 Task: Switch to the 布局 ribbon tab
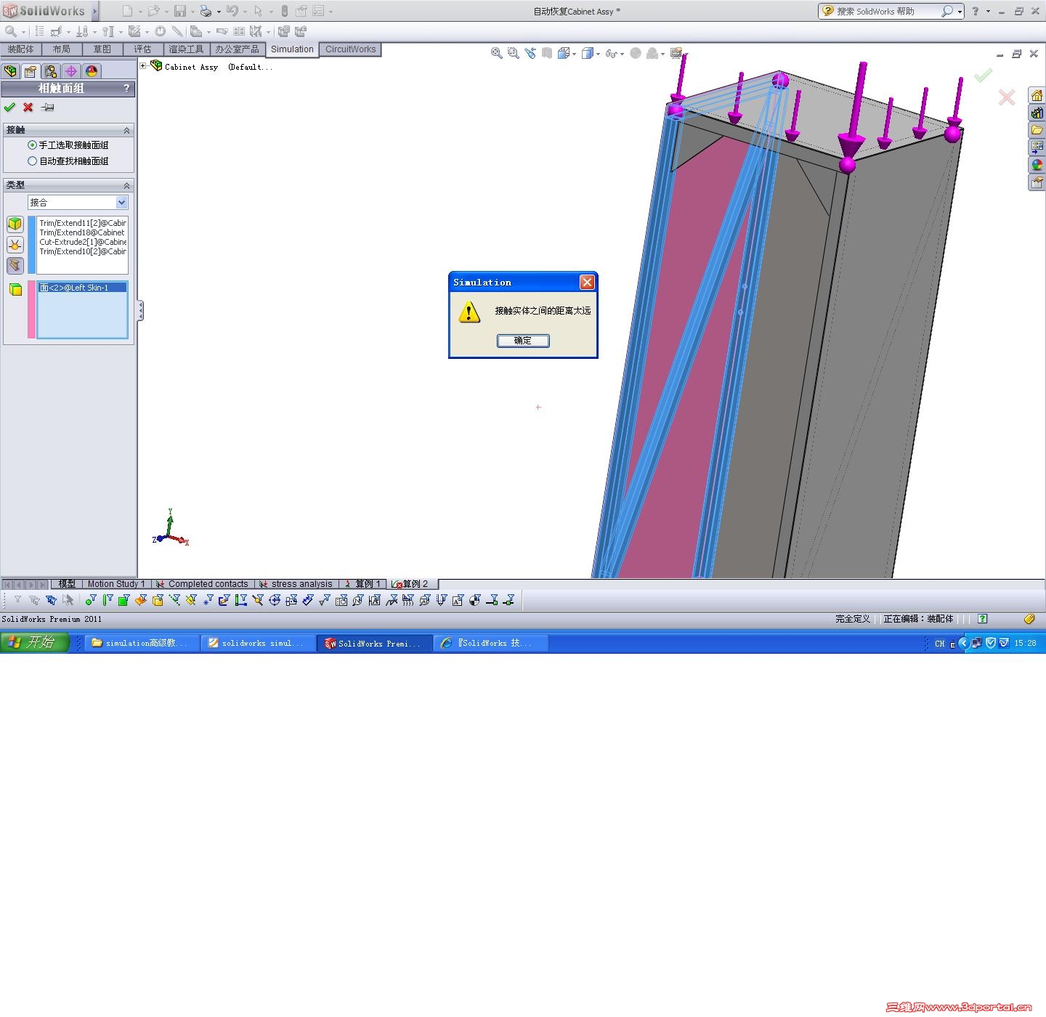coord(62,49)
